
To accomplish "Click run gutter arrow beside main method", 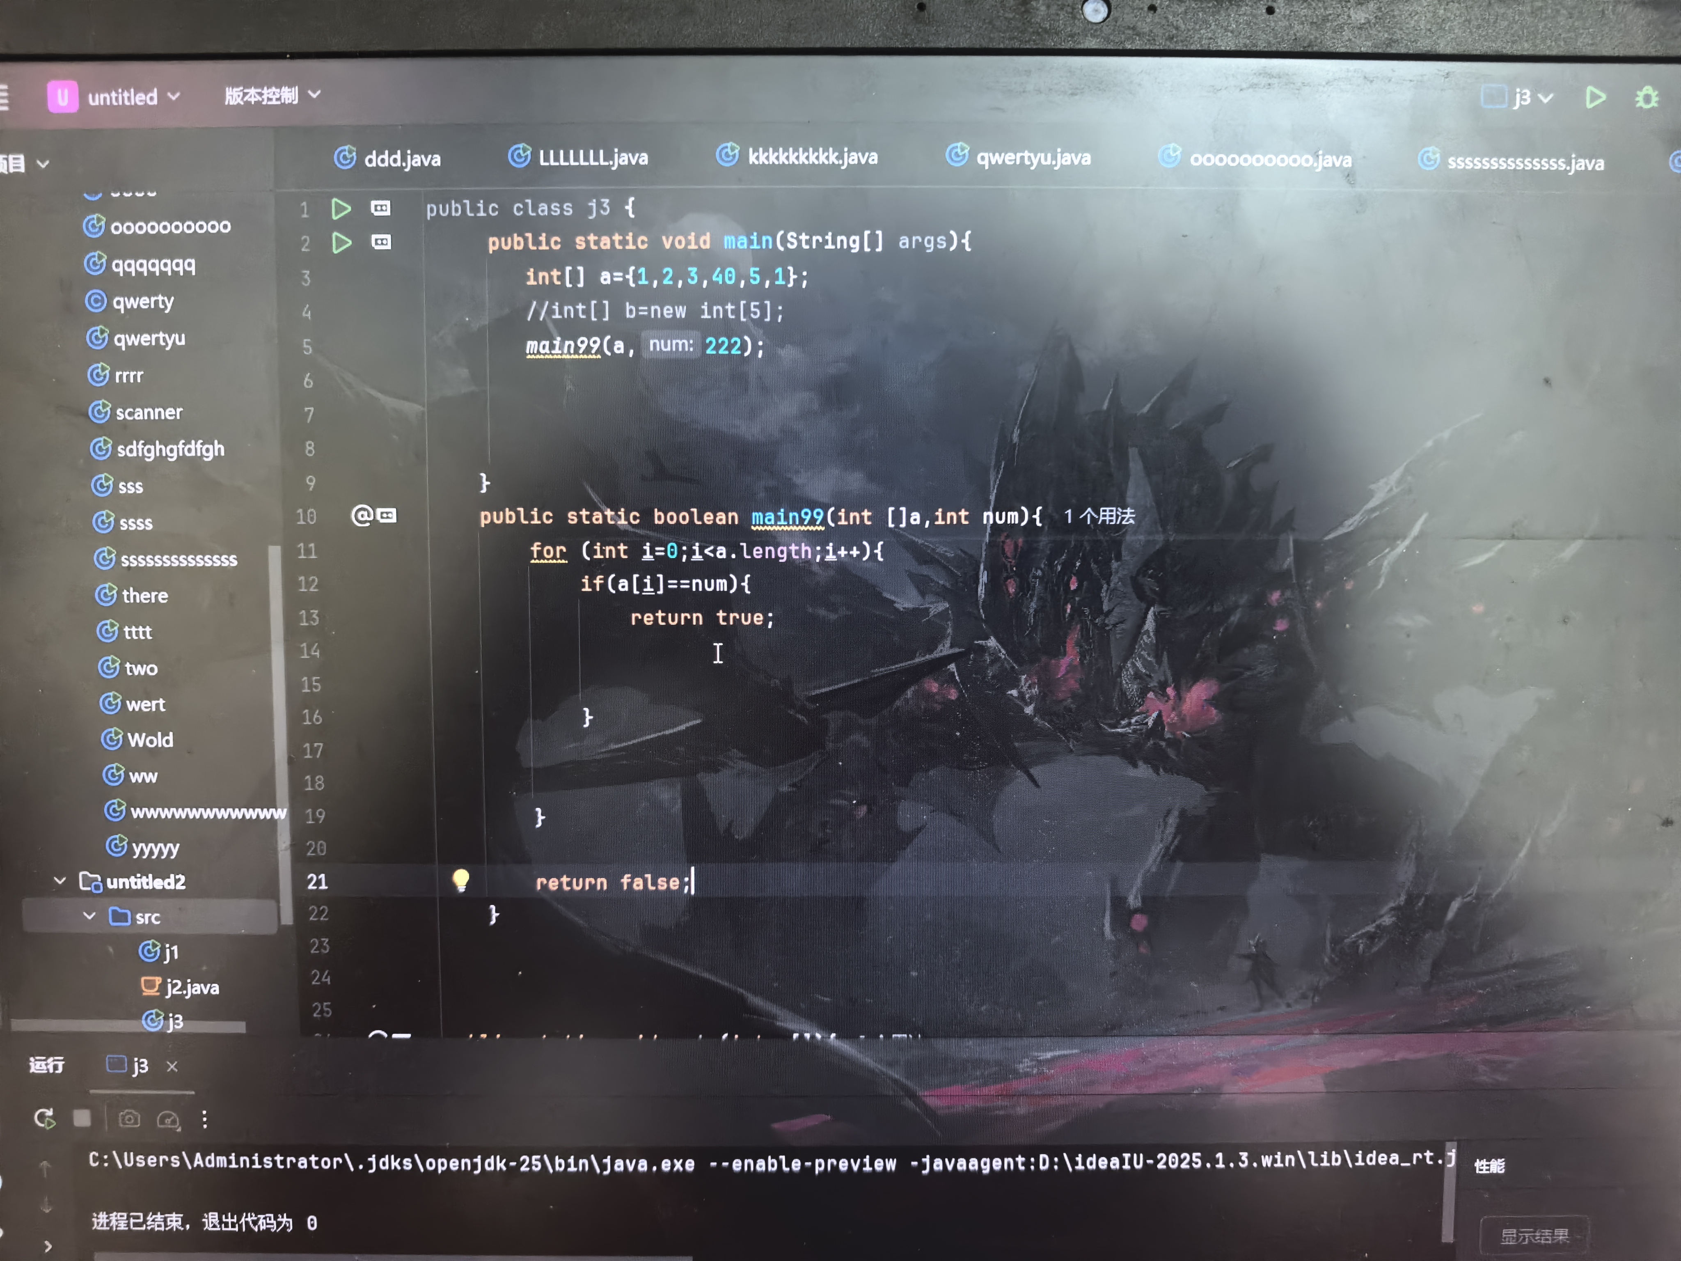I will click(x=342, y=243).
